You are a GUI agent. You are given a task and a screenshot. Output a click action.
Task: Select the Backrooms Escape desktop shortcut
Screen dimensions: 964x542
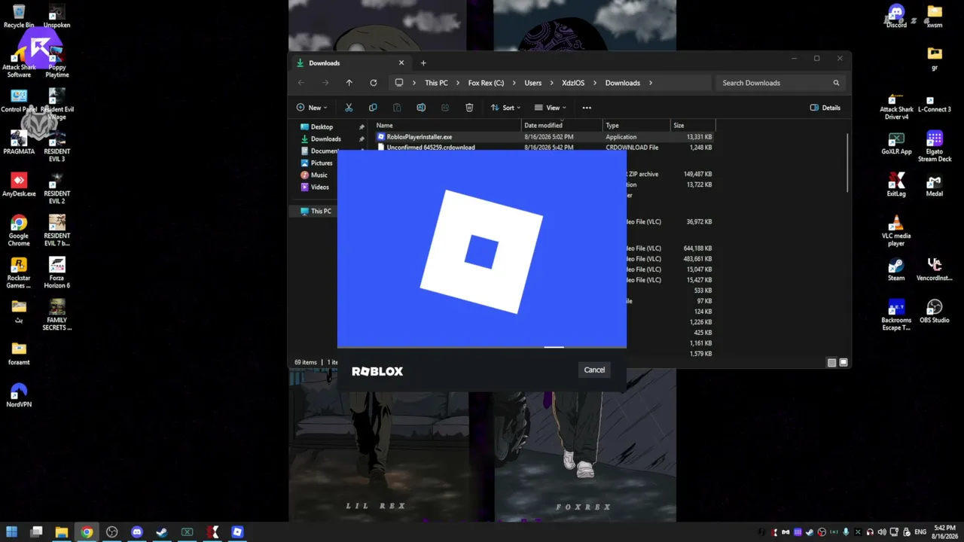[896, 315]
